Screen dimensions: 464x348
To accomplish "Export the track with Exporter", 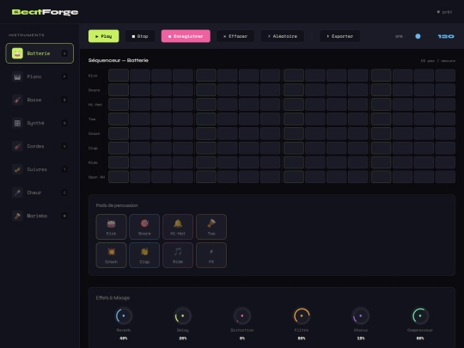I will (340, 36).
